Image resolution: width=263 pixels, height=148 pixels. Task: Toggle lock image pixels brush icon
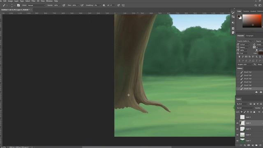coord(245,112)
